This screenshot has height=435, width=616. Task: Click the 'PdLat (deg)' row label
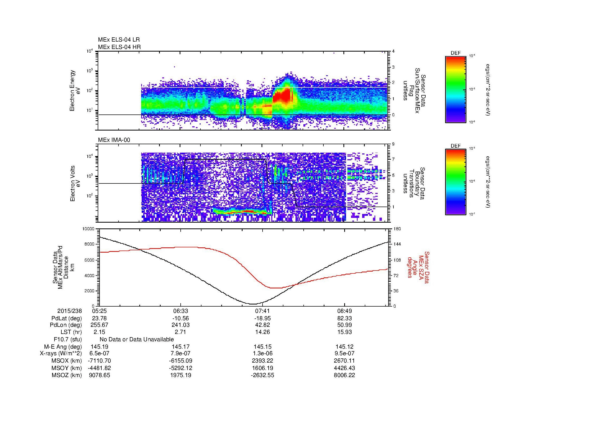point(67,318)
